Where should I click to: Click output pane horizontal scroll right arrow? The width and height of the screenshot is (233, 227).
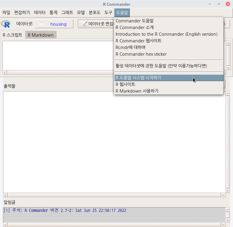(x=223, y=195)
